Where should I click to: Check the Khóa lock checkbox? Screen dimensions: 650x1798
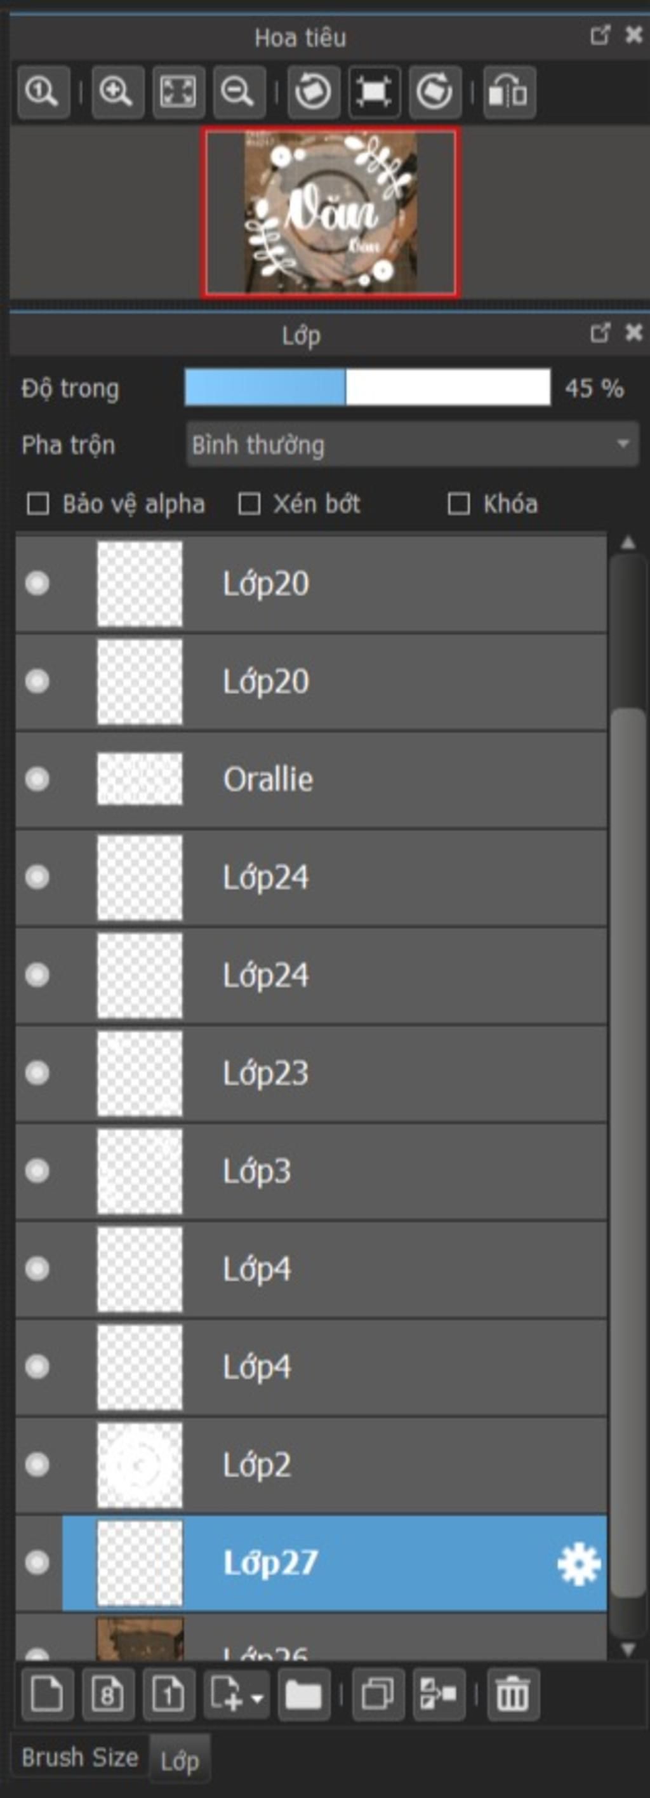pos(458,503)
